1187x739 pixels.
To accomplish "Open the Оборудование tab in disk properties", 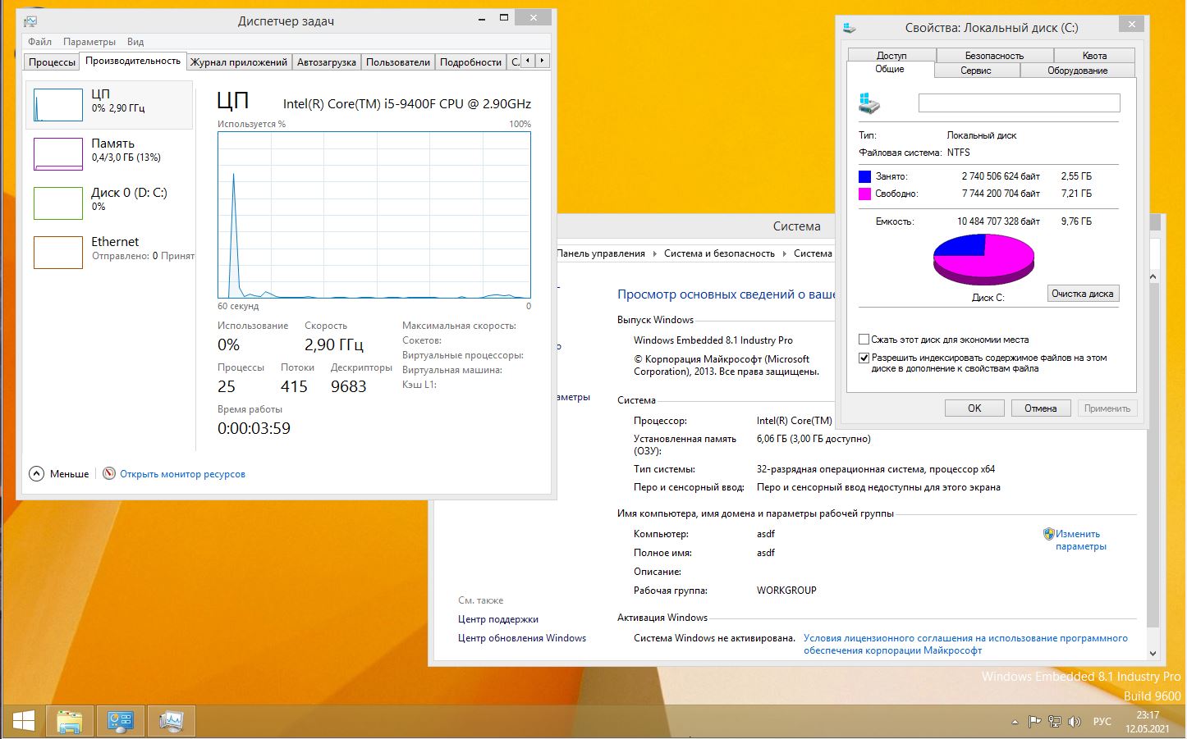I will coord(1078,71).
